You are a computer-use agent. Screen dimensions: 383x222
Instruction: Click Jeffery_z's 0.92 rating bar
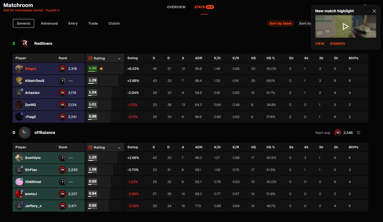tap(93, 206)
